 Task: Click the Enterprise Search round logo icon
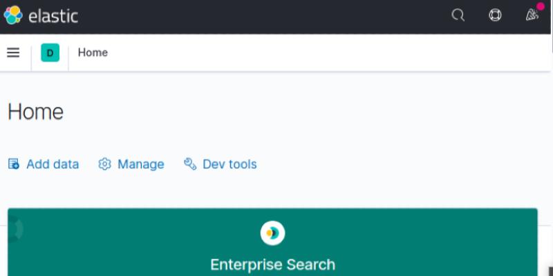pos(272,233)
